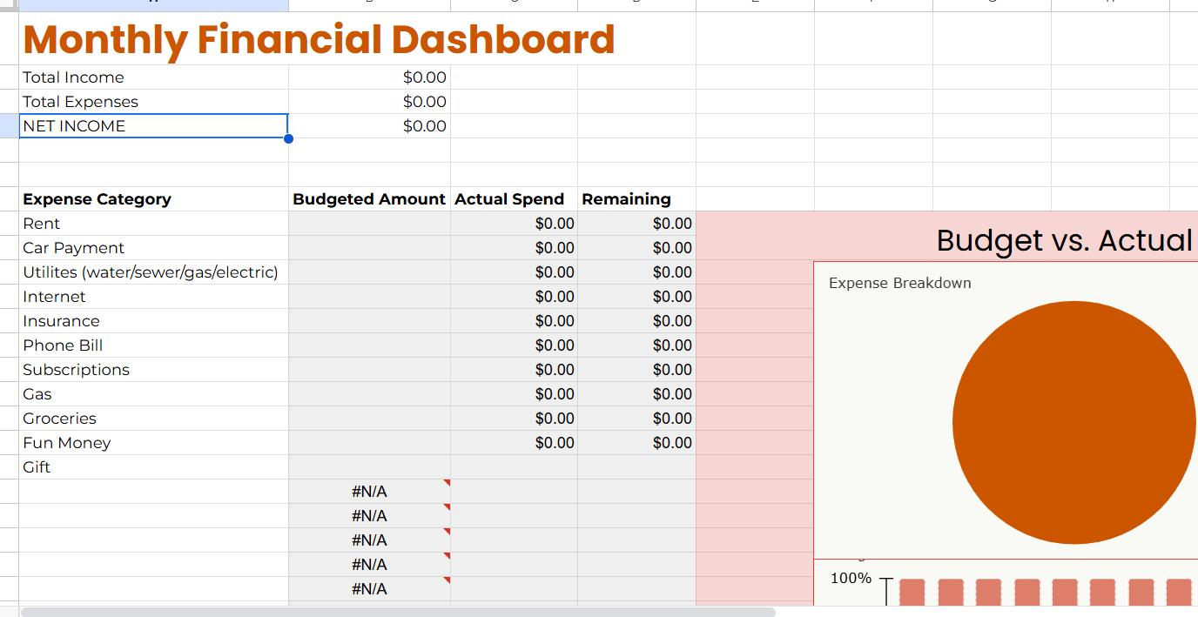Click the Remaining value for Fun Money

[672, 443]
